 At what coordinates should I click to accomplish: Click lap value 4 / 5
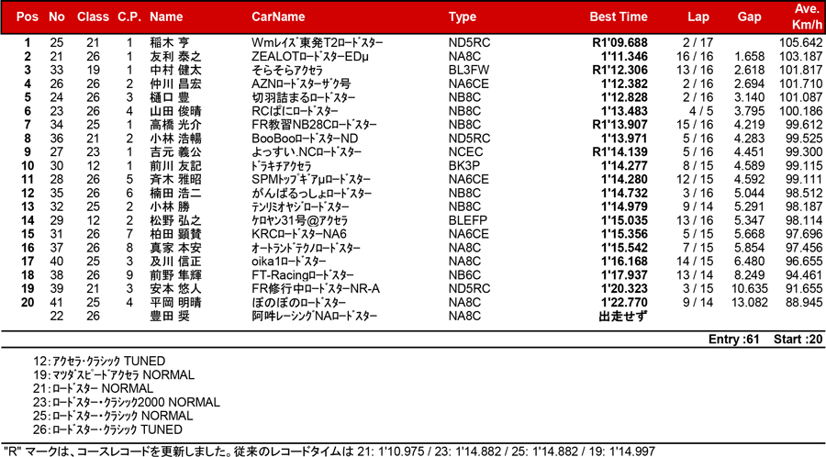coord(700,111)
